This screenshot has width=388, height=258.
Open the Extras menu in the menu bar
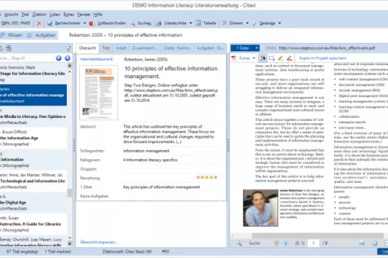coord(69,14)
